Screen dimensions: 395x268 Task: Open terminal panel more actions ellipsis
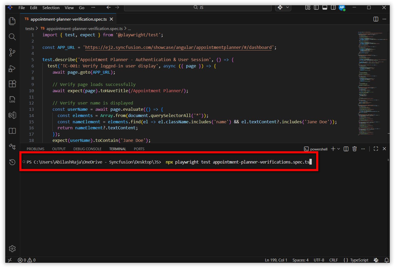coord(363,149)
